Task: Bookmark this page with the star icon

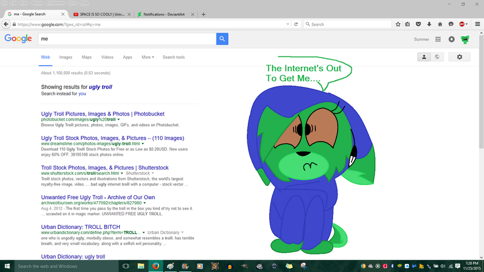Action: [x=398, y=24]
